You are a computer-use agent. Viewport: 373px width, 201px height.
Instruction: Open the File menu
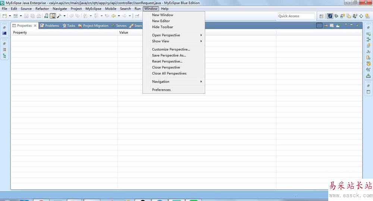[x=4, y=9]
